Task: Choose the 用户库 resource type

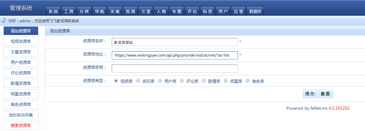Action: pos(160,81)
